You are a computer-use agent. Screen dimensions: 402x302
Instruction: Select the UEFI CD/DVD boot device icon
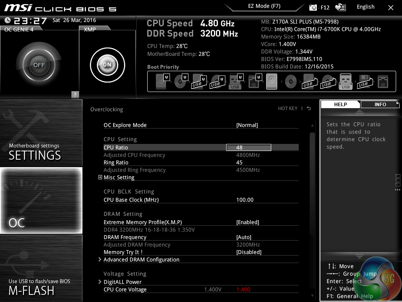point(181,81)
